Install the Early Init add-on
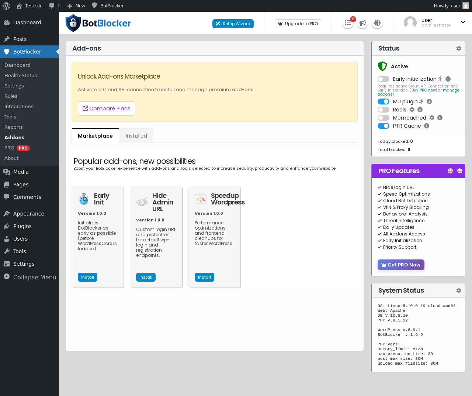This screenshot has width=472, height=396. tap(87, 277)
